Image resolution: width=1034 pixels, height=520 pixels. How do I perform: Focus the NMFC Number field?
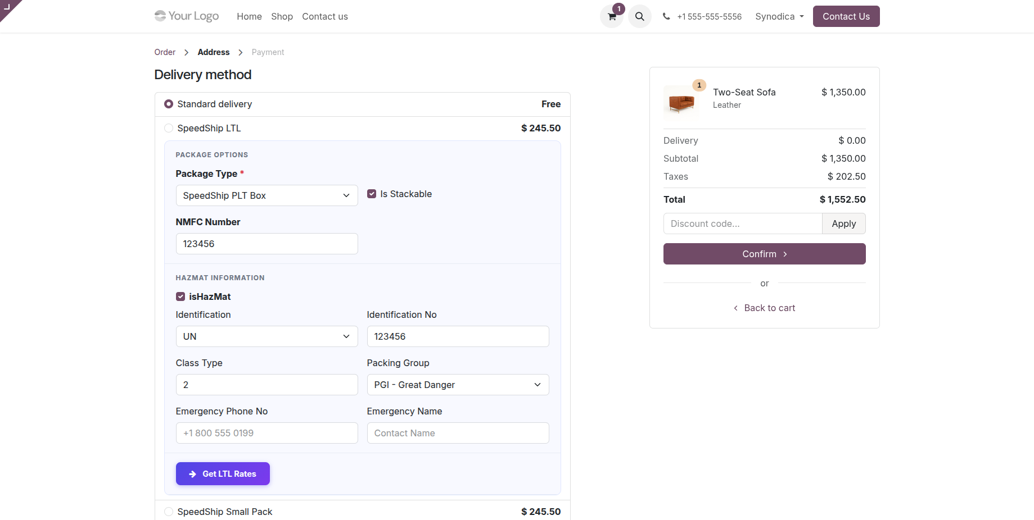coord(267,244)
